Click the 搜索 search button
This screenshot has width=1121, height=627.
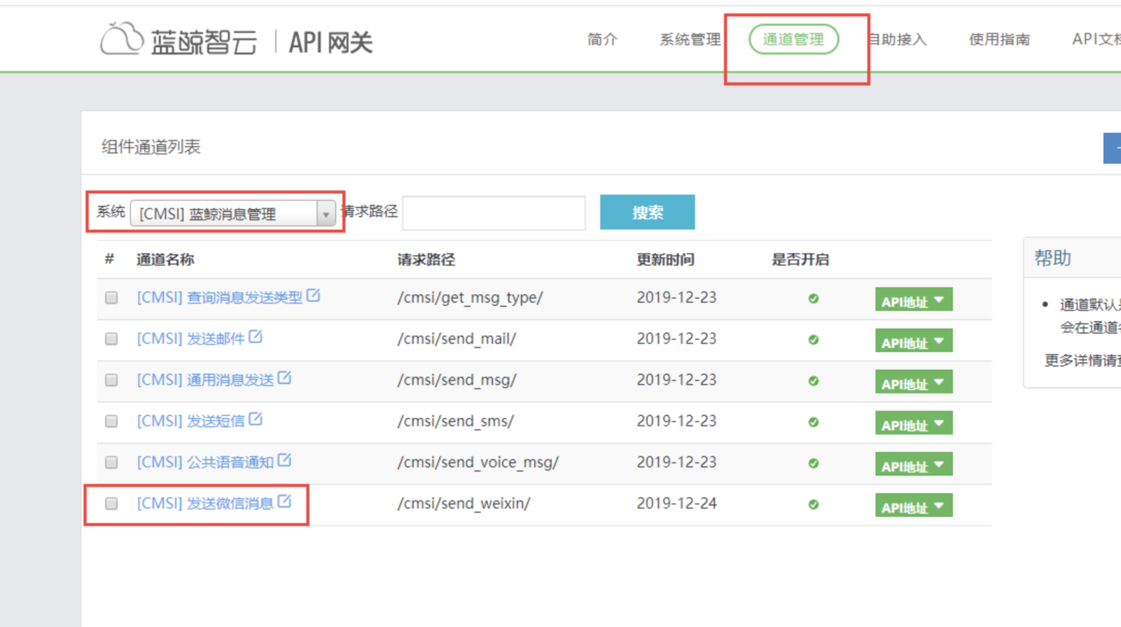click(647, 212)
